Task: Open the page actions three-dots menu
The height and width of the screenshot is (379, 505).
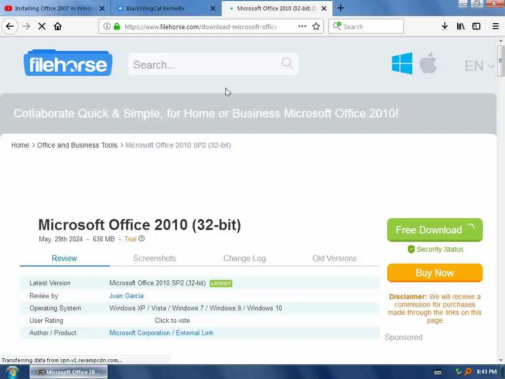Action: pos(302,26)
